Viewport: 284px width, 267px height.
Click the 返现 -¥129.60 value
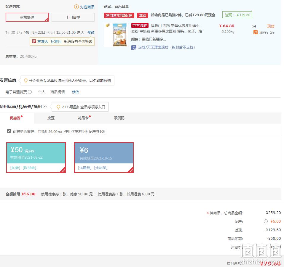[x=273, y=230]
